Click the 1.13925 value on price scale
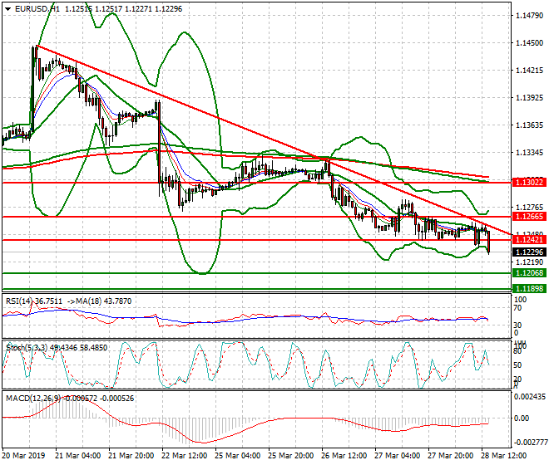The width and height of the screenshot is (549, 465). (x=530, y=98)
